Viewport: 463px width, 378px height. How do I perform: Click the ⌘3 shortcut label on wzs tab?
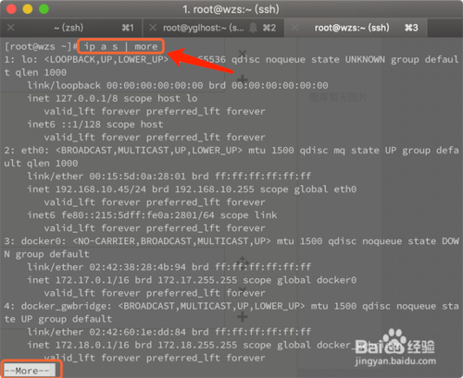tap(411, 28)
